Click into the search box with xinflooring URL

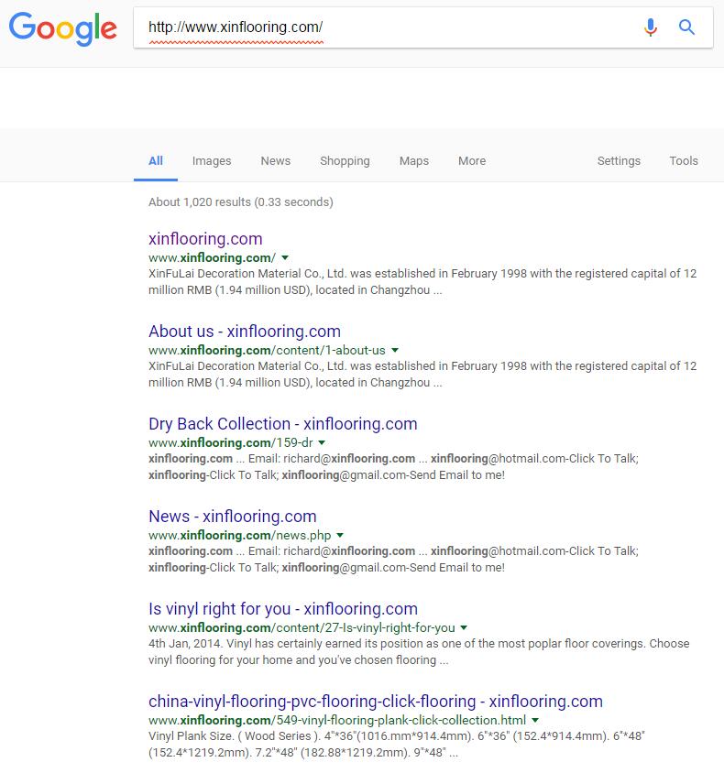pos(385,27)
